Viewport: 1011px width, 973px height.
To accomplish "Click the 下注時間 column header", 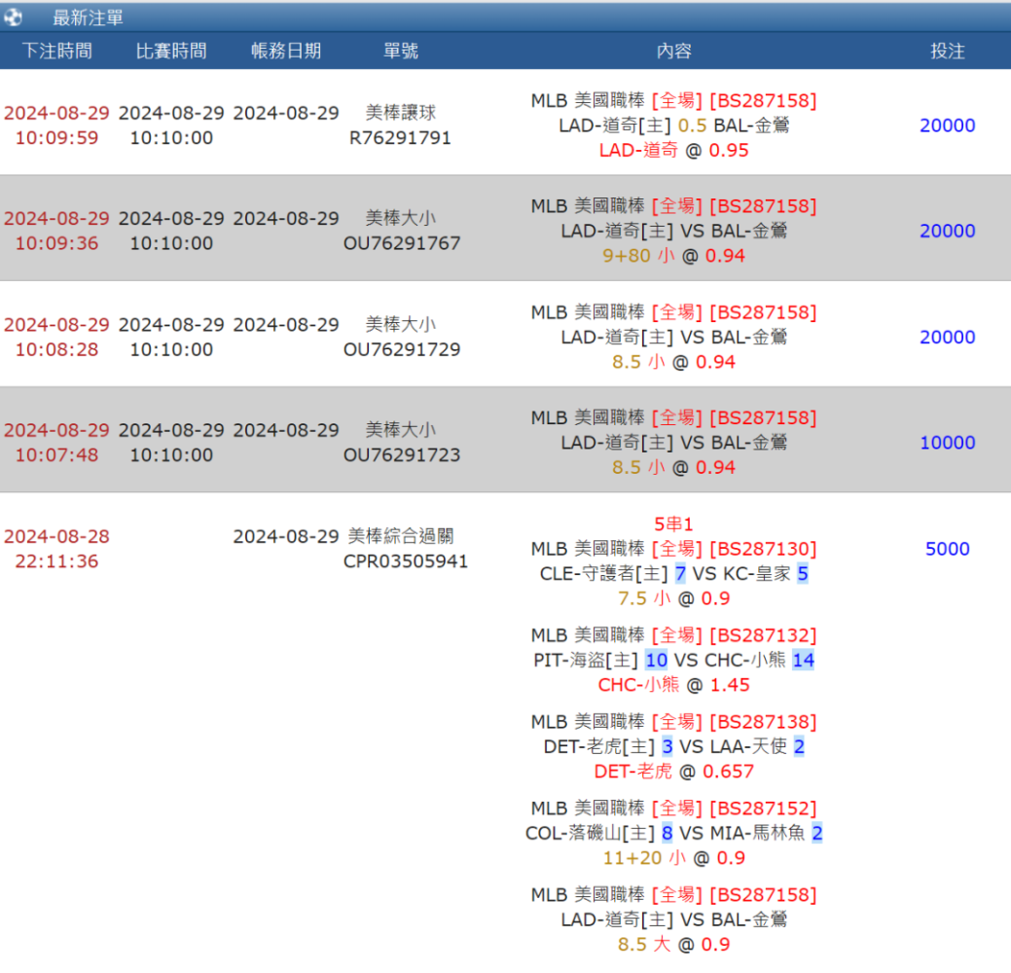I will tap(56, 51).
